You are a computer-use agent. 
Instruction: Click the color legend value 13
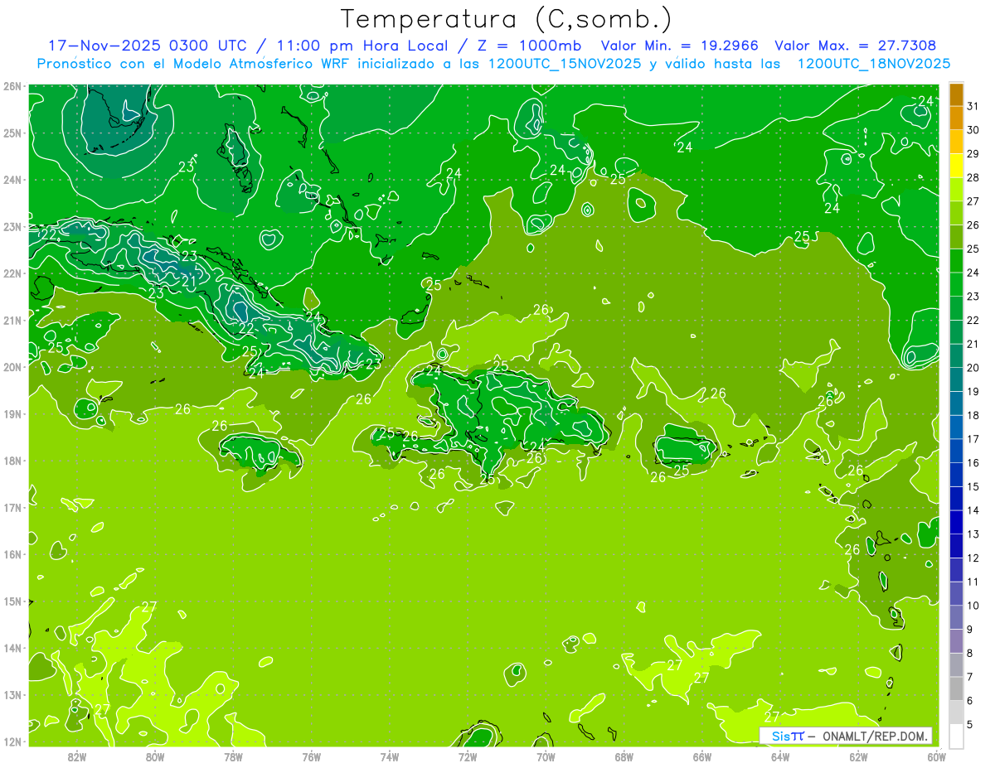click(973, 534)
